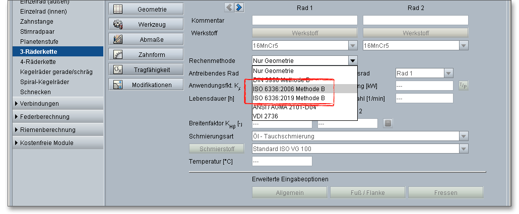The image size is (519, 214).
Task: Select 4-Räderkette in the sidebar
Action: [x=38, y=62]
